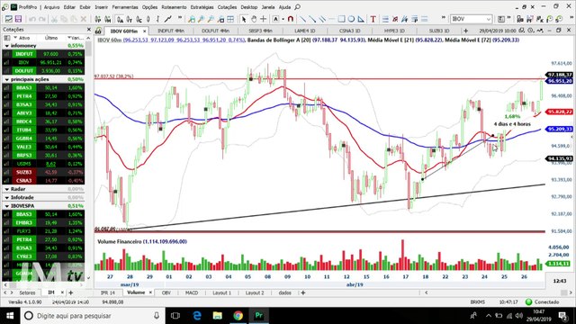
Task: Click the grid layout icon in toolbar
Action: point(230,19)
